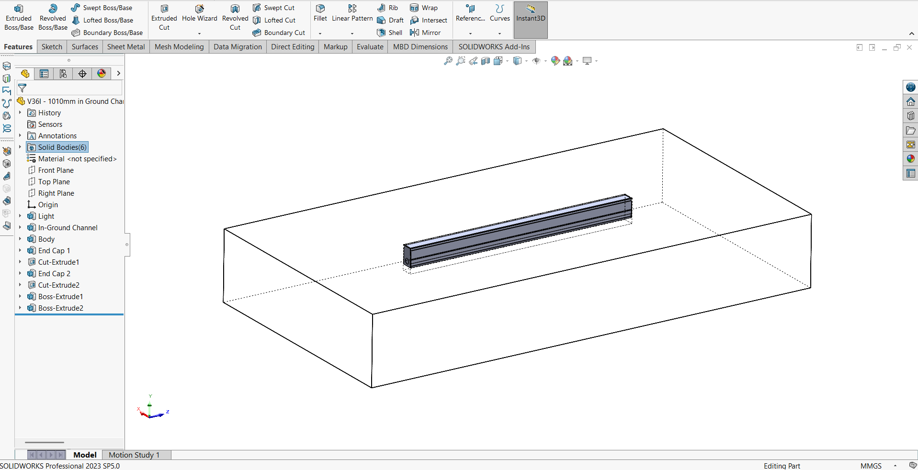918x470 pixels.
Task: Collapse the CommandManager ribbon chevron
Action: point(911,34)
